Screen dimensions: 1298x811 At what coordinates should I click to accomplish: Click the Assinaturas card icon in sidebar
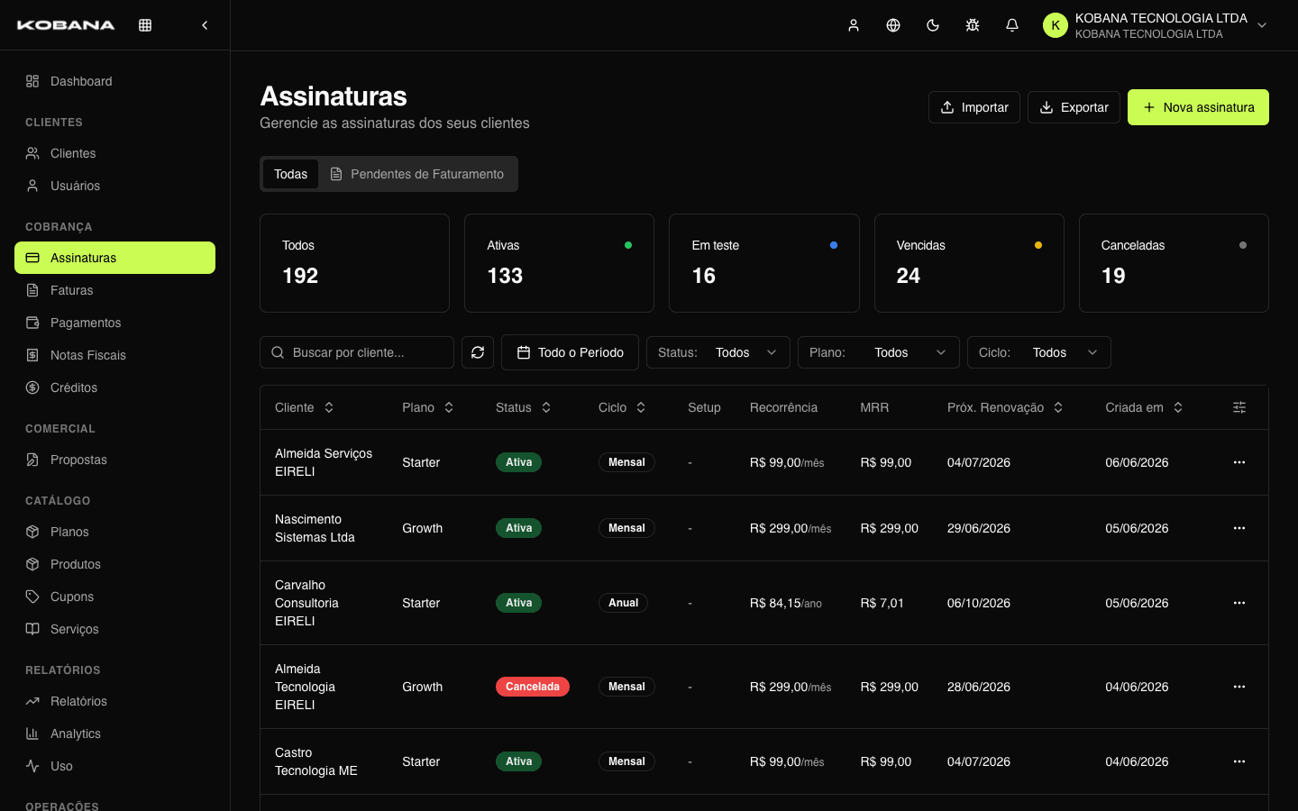[x=32, y=258]
